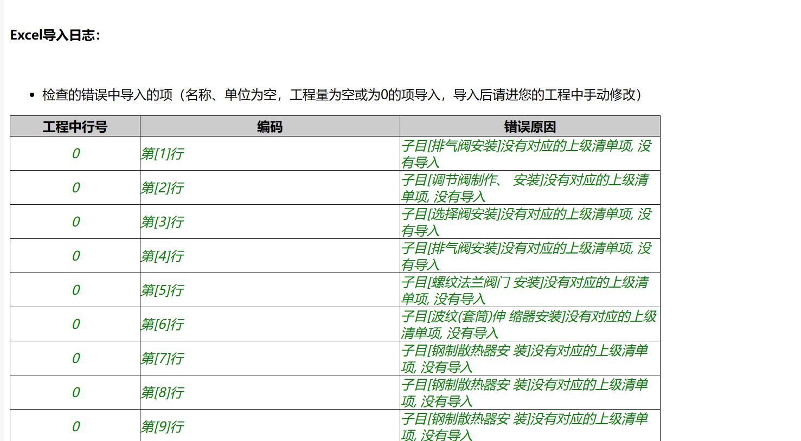Click the '0' line number in row 第[6]行
Screen dimensions: 801x441
pyautogui.click(x=76, y=325)
